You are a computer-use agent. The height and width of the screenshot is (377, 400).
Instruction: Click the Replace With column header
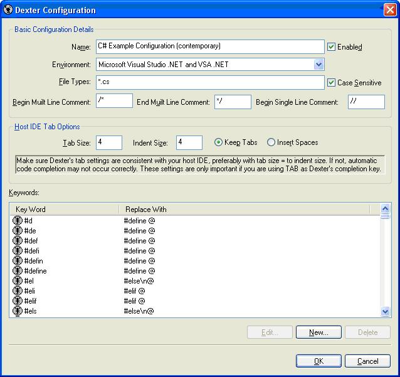pos(245,210)
